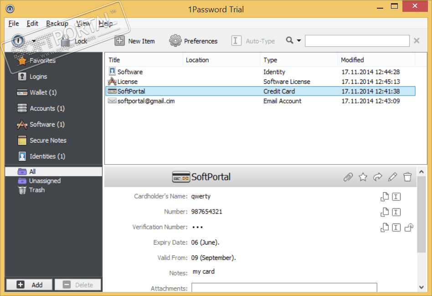Select the SoftPortal credit card row
The image size is (432, 296).
pyautogui.click(x=260, y=91)
